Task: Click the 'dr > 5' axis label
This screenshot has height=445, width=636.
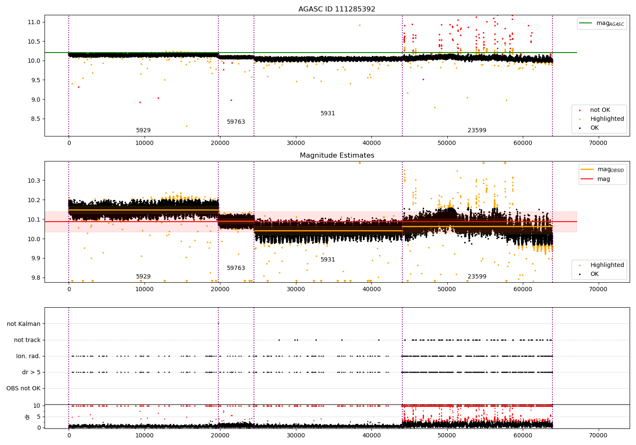Action: coord(31,372)
